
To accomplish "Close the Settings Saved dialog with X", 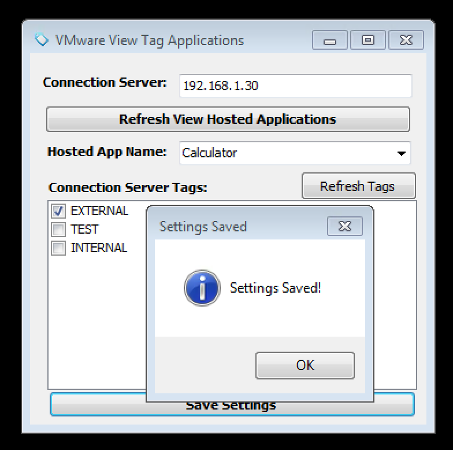I will tap(344, 226).
